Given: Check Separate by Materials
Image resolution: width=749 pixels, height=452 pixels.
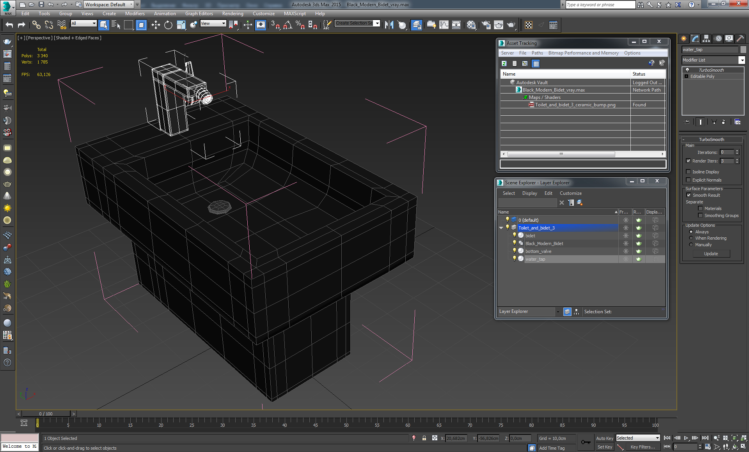Looking at the screenshot, I should tap(700, 208).
